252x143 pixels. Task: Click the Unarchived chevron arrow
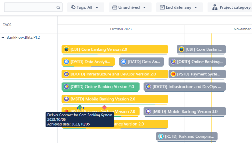[x=145, y=7]
